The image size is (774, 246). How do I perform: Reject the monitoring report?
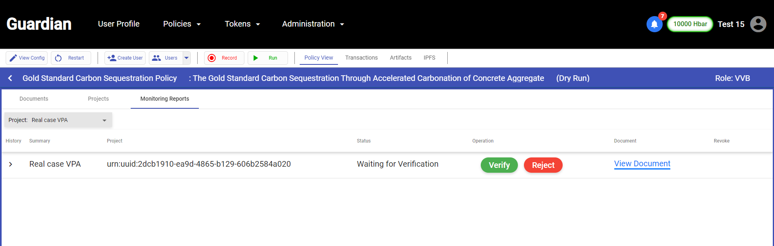click(543, 165)
